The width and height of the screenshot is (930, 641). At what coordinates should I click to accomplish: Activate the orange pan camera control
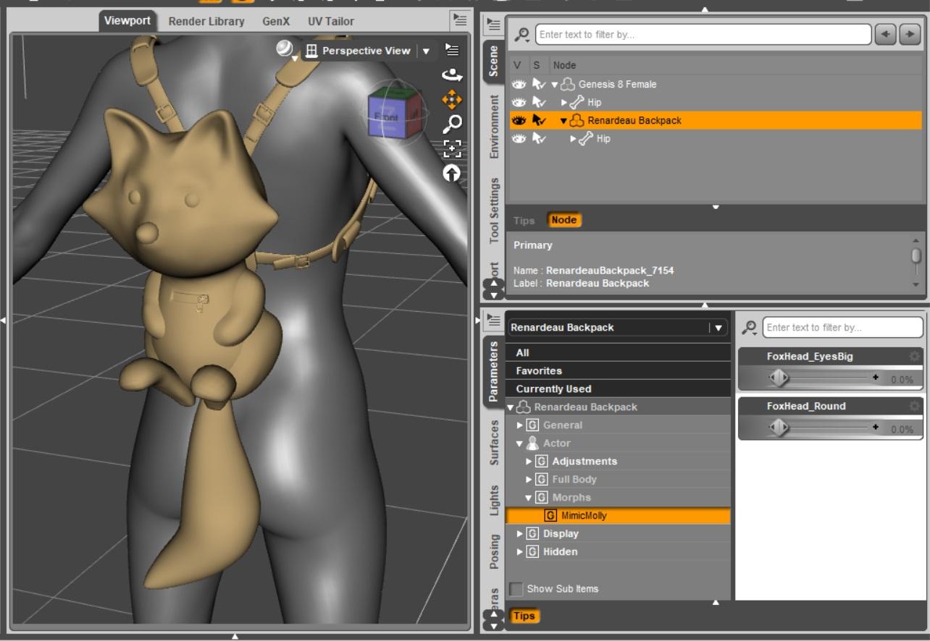452,100
